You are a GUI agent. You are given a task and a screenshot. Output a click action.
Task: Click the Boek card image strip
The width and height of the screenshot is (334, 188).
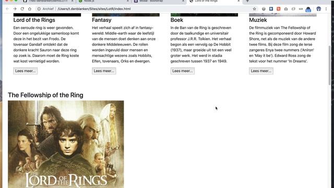(204, 15)
